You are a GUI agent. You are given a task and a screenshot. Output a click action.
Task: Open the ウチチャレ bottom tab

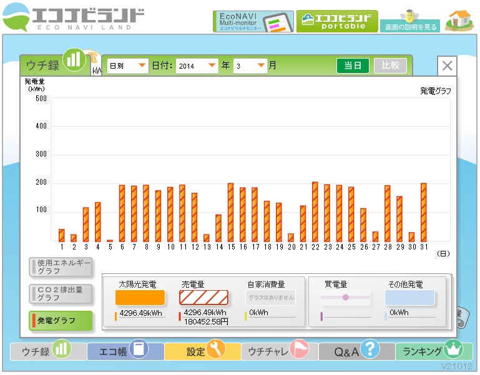pos(280,351)
